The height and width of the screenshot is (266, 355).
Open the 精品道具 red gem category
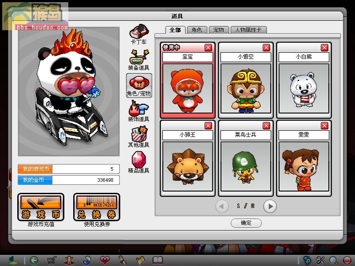click(139, 162)
